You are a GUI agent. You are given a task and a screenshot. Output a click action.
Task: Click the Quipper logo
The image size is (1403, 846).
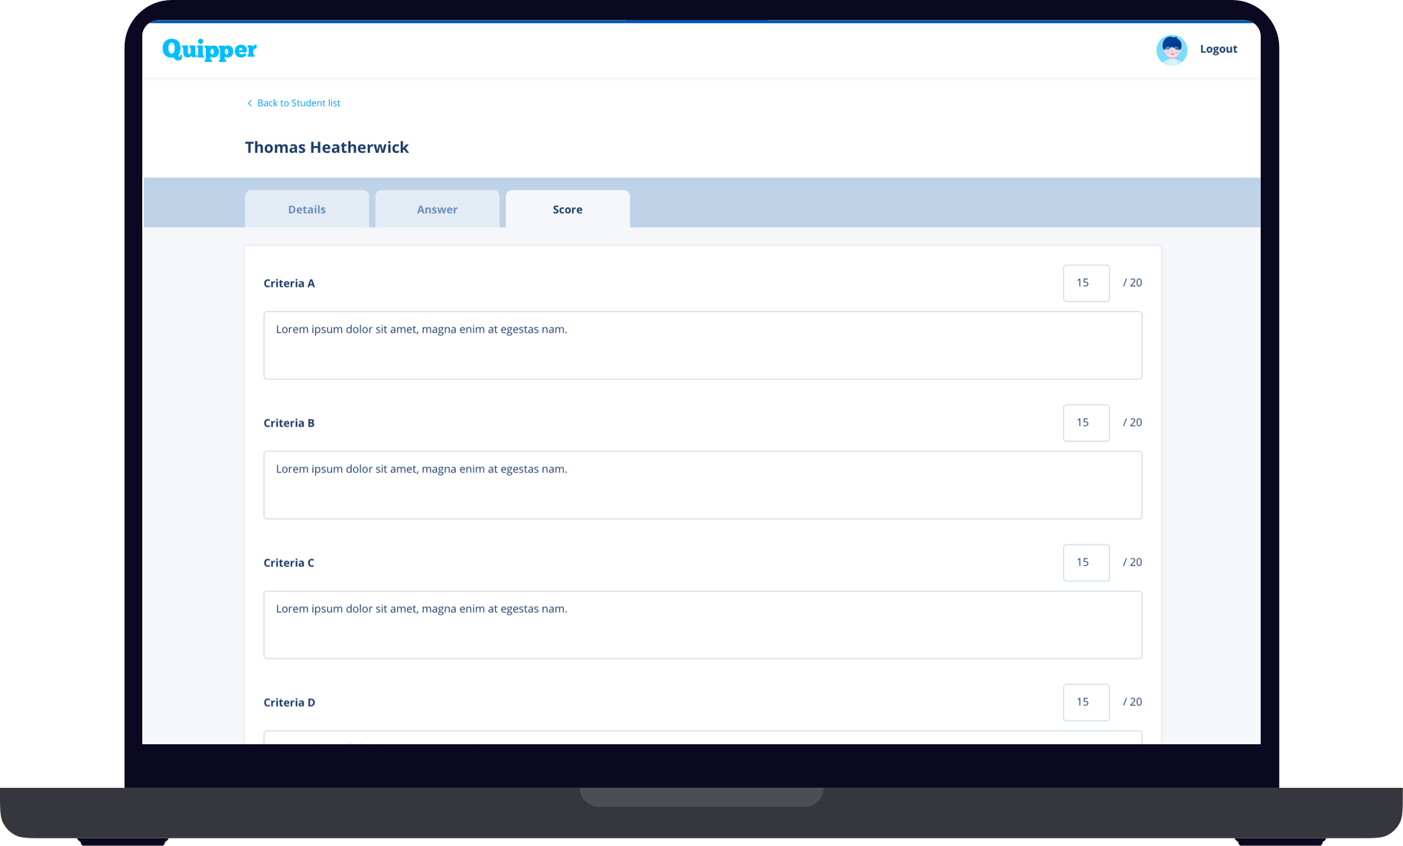(209, 50)
